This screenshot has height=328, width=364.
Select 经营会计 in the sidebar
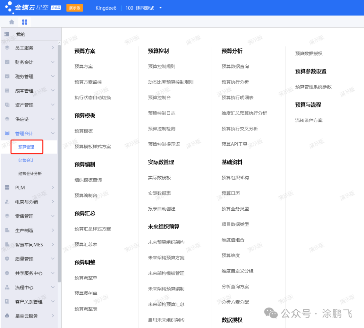pyautogui.click(x=26, y=160)
